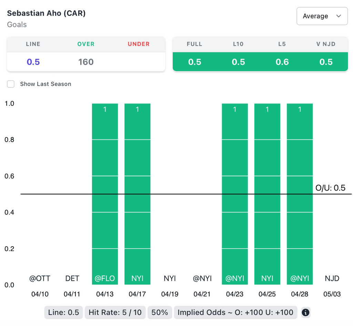Click the OVER column header
353x326 pixels.
click(86, 44)
